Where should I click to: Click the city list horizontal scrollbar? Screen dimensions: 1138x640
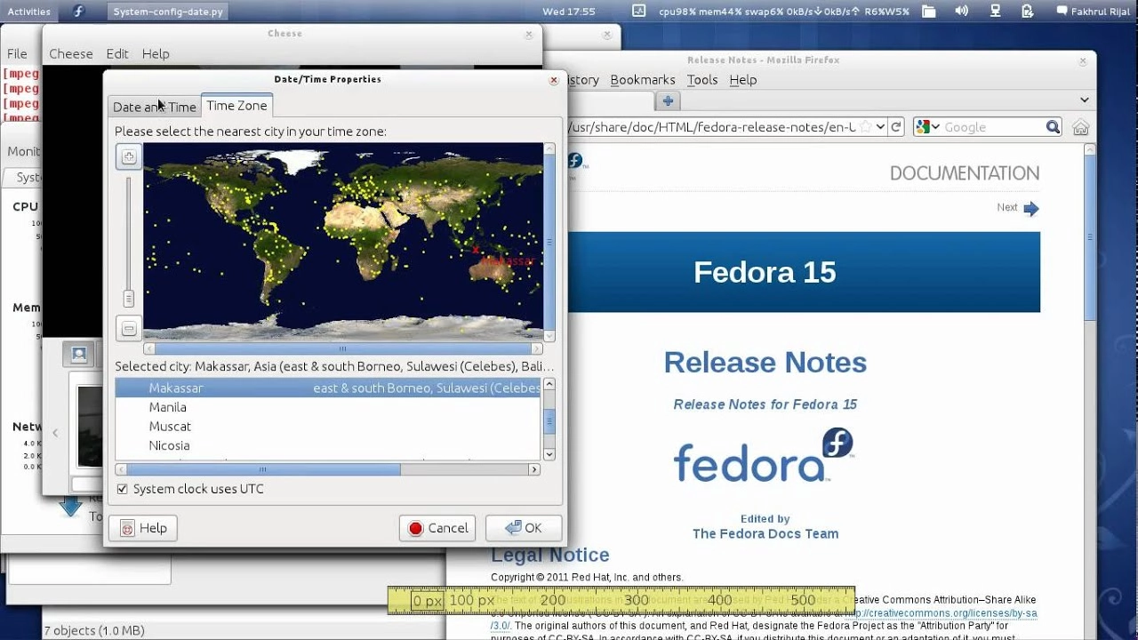264,469
